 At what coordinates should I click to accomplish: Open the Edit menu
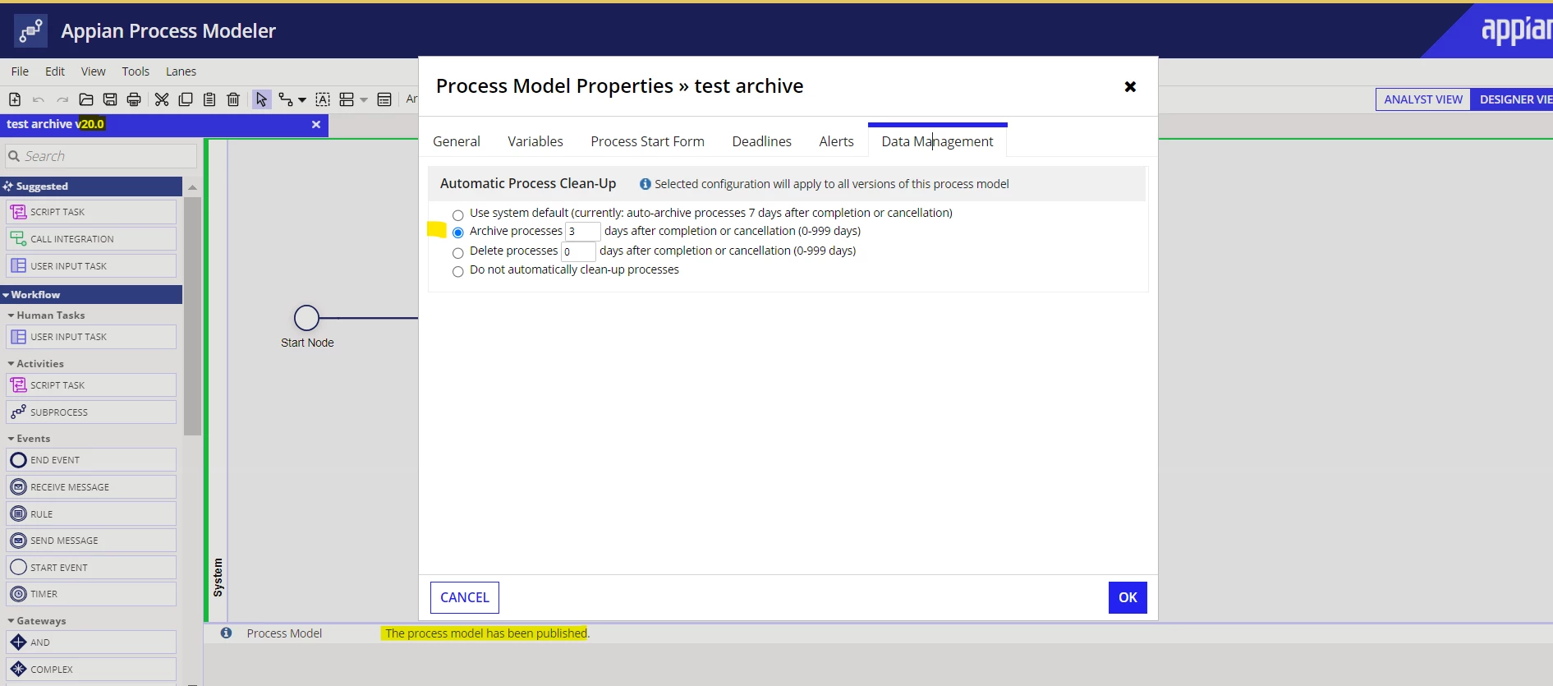tap(55, 71)
